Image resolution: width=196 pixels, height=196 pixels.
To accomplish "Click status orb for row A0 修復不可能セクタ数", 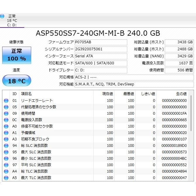I will point(6,126).
